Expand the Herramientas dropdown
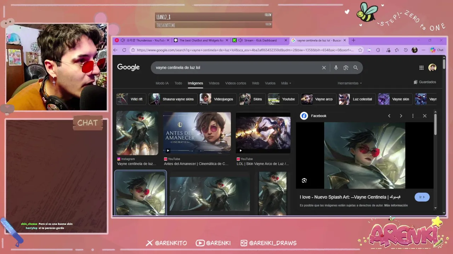 (350, 83)
